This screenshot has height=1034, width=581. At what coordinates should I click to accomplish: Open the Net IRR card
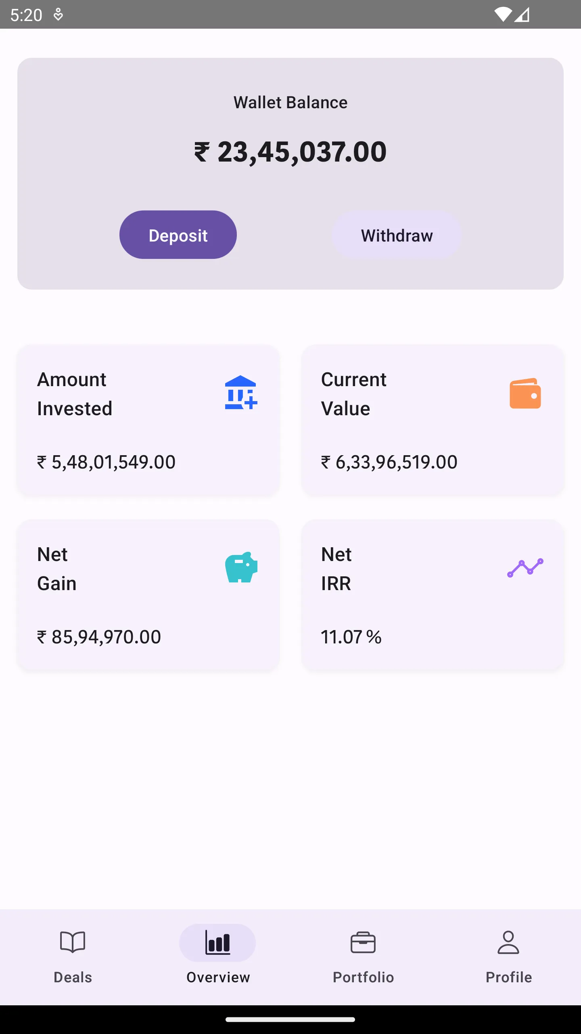click(432, 595)
